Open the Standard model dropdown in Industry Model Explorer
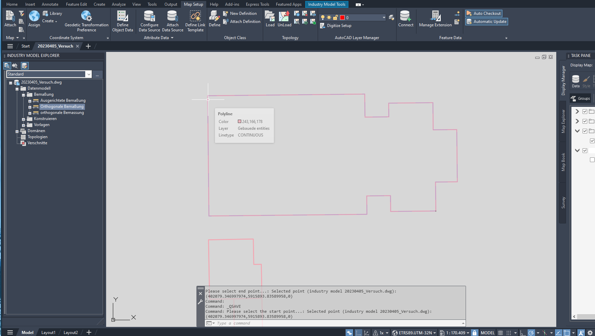 [x=89, y=74]
